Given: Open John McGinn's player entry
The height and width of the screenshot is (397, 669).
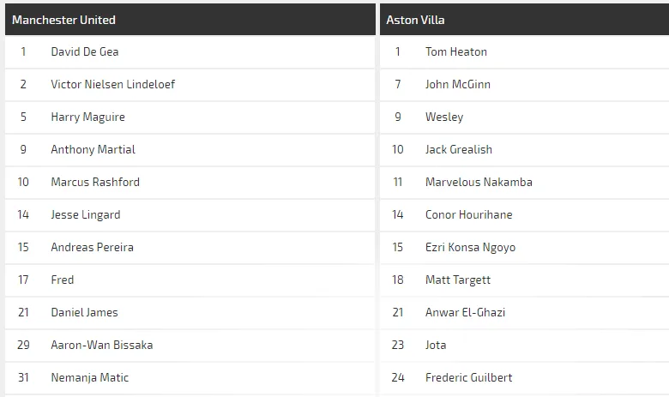Looking at the screenshot, I should coord(458,84).
